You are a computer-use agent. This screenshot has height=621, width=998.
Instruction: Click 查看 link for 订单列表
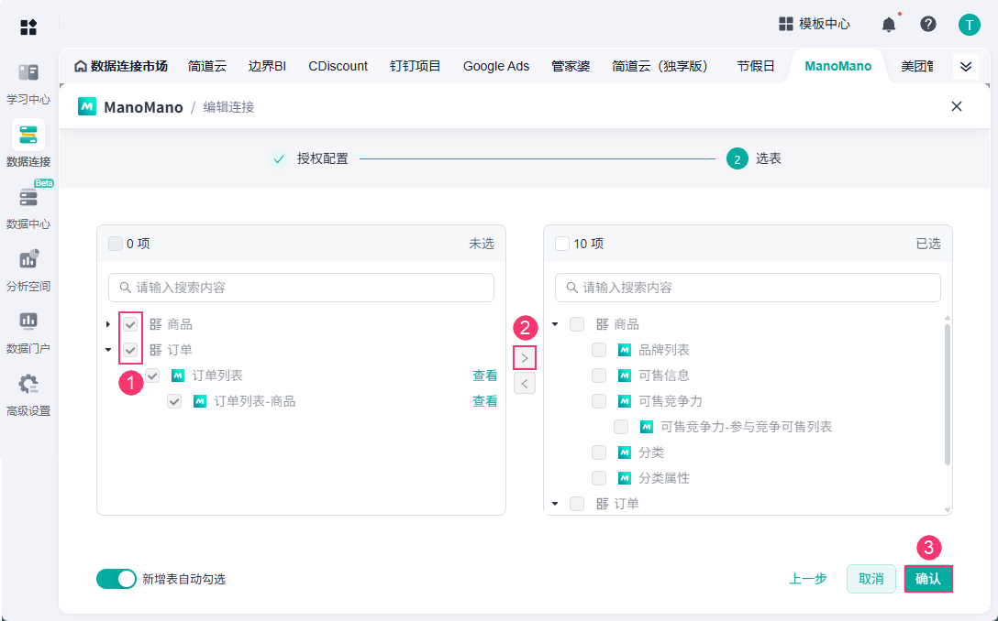(x=484, y=376)
